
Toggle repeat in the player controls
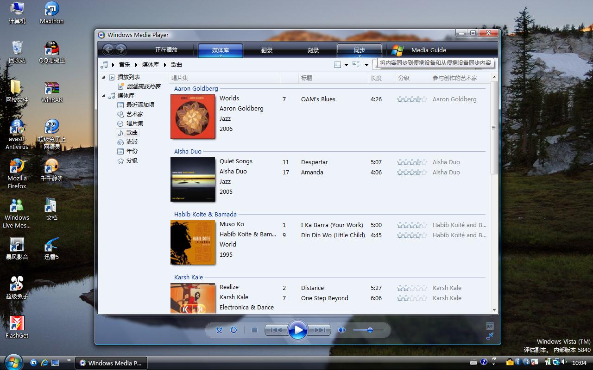233,330
